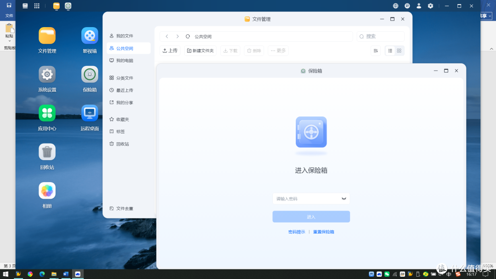Click the Word save icon at top left
496x279 pixels.
point(9,5)
